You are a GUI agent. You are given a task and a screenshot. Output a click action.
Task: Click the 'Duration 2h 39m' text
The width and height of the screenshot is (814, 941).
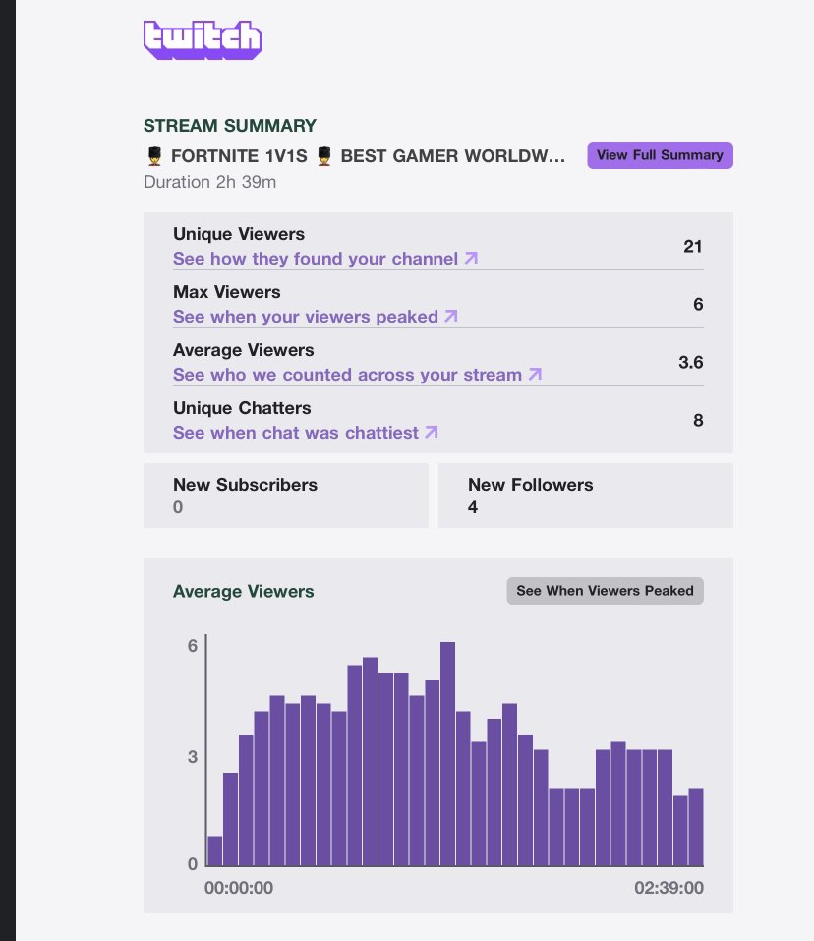pyautogui.click(x=210, y=182)
